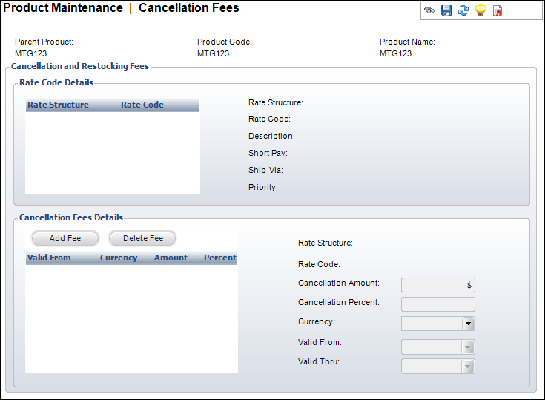Sort by the Currency column header
Image resolution: width=545 pixels, height=400 pixels.
coord(119,258)
